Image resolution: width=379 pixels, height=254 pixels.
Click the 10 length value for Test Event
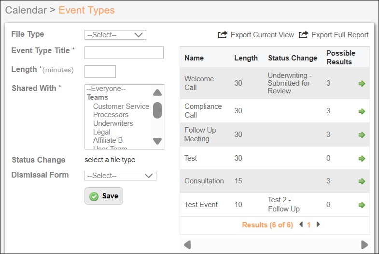tap(239, 205)
